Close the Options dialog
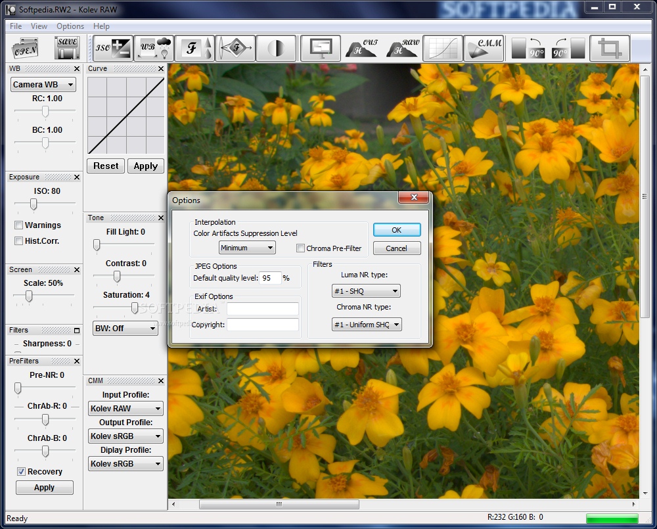The height and width of the screenshot is (529, 657). click(414, 197)
